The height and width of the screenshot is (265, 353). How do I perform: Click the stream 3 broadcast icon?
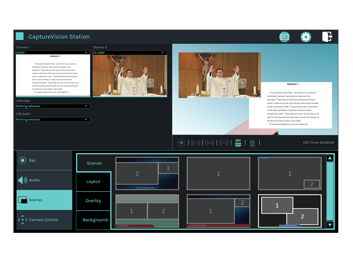[224, 143]
